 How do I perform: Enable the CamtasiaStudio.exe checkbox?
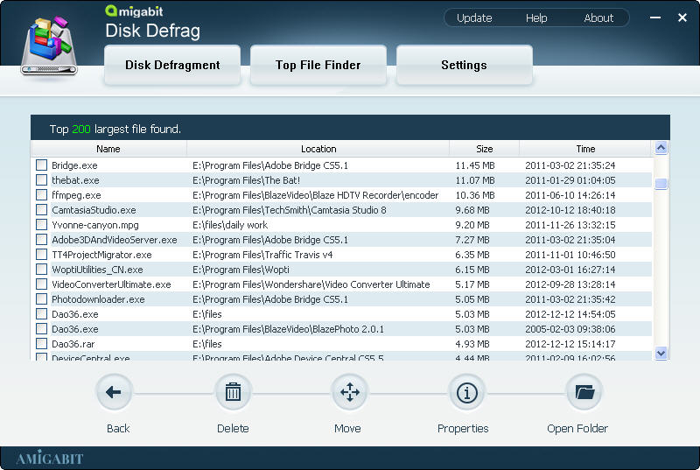pyautogui.click(x=41, y=210)
